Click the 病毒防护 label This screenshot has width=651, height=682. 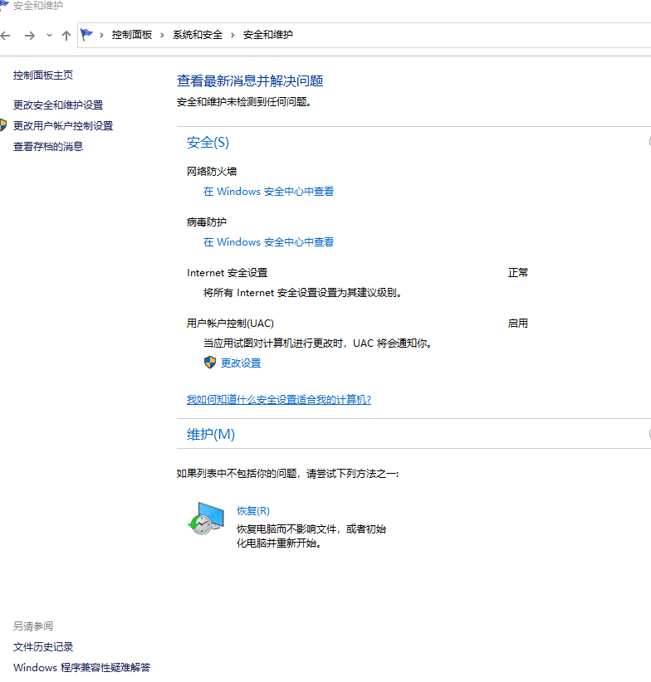tap(207, 222)
